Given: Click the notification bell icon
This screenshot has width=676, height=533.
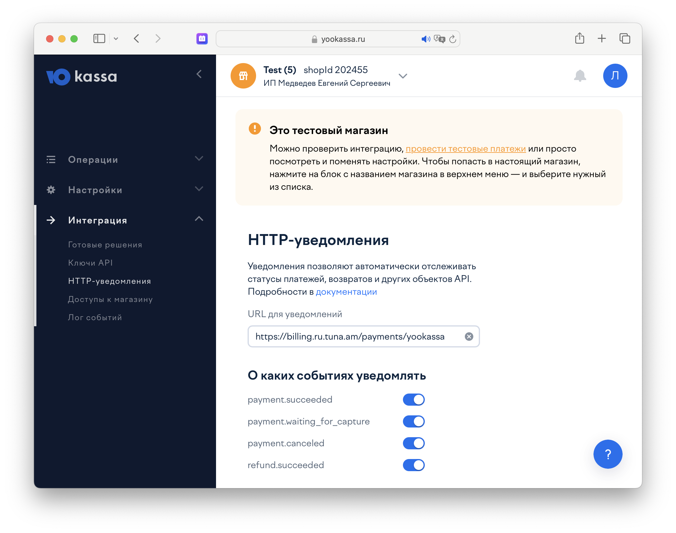Looking at the screenshot, I should coord(580,75).
